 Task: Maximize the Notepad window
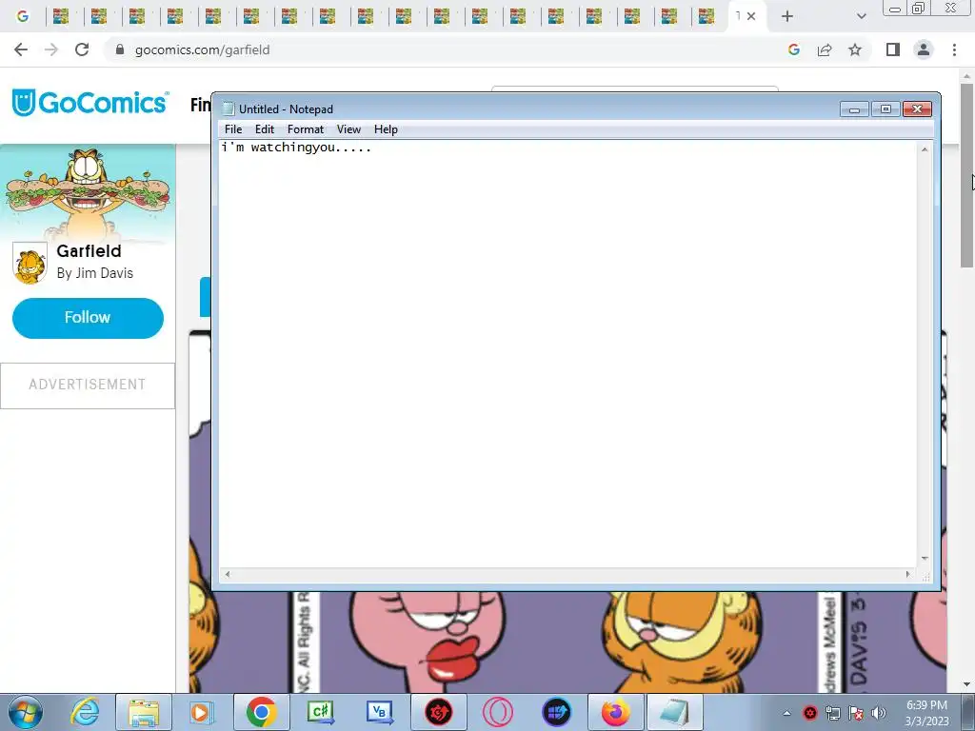tap(885, 109)
